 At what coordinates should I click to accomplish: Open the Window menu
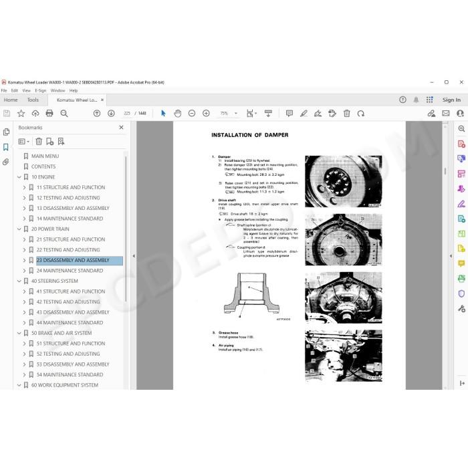57,90
